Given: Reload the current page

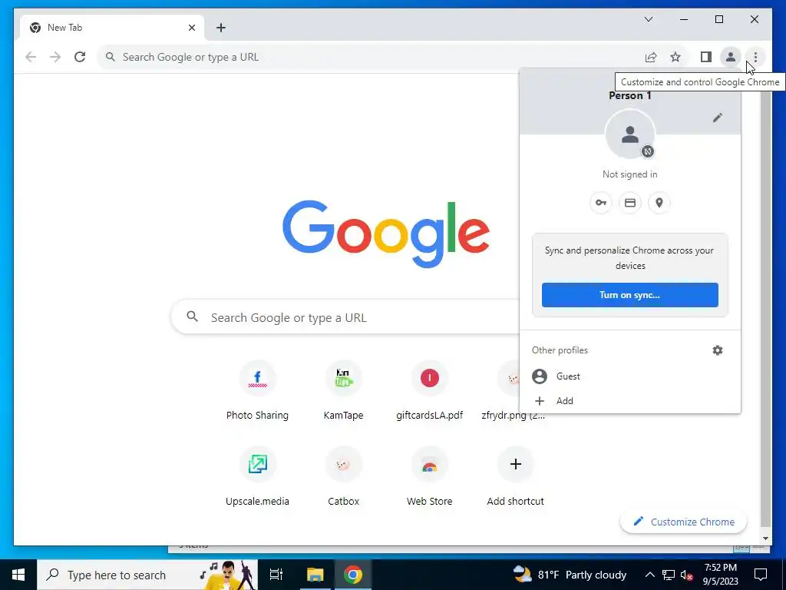Looking at the screenshot, I should (x=80, y=57).
